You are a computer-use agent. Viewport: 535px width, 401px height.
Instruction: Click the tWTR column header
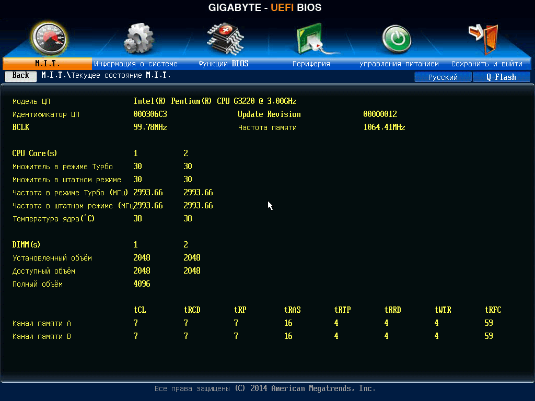tap(443, 310)
